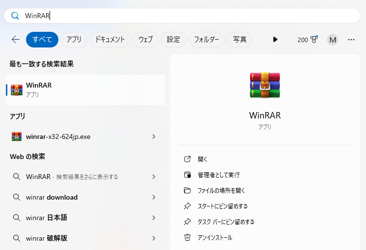The width and height of the screenshot is (366, 250).
Task: Click the pin icon beside タスク バーにピン留めする
Action: click(187, 222)
